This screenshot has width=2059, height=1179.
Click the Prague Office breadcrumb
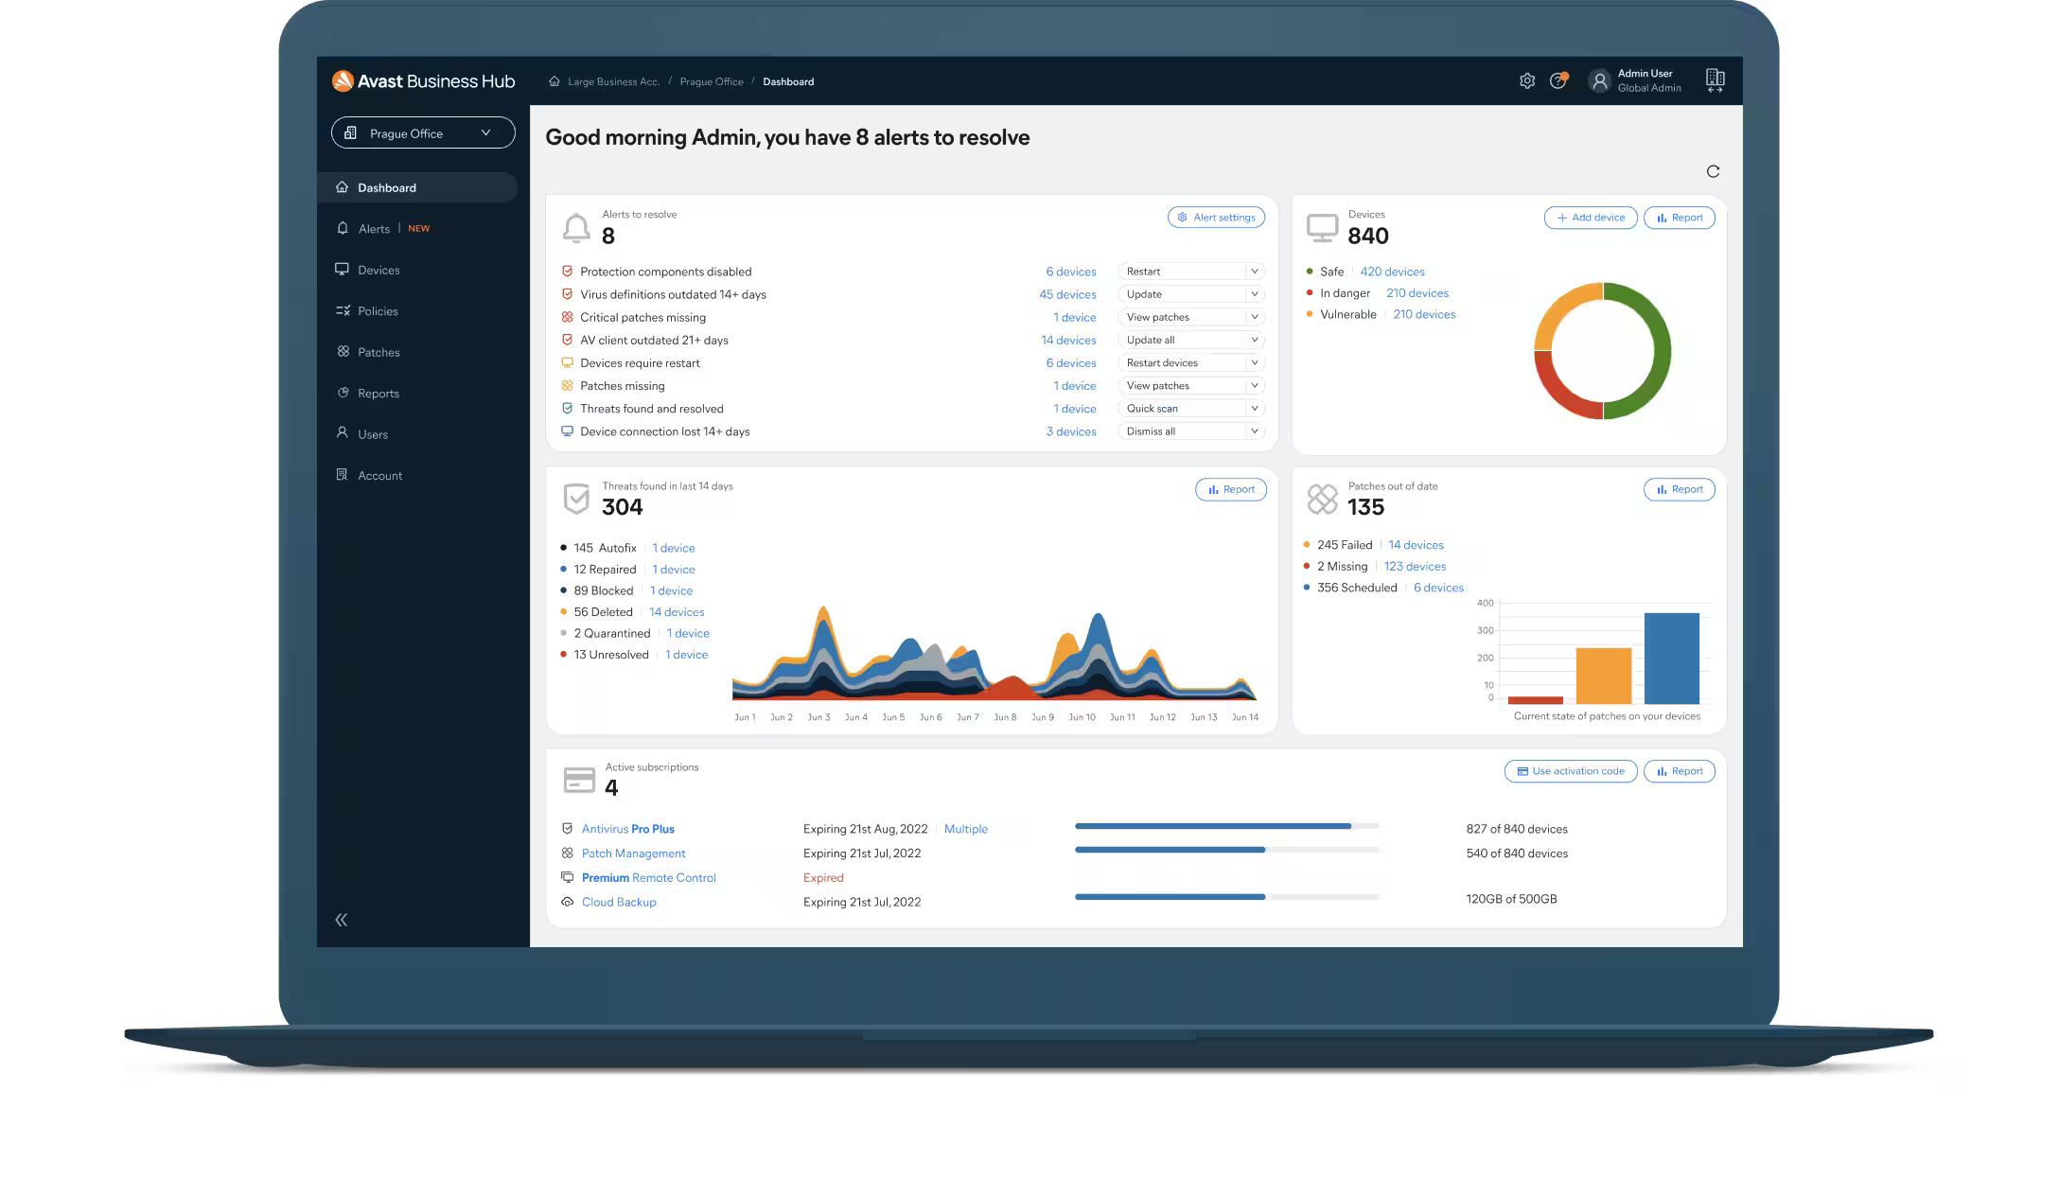click(712, 81)
